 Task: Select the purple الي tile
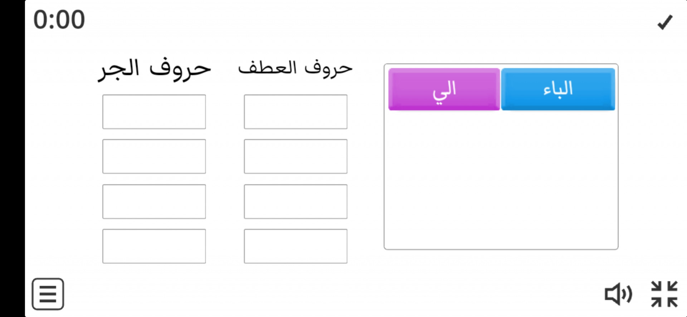point(444,89)
